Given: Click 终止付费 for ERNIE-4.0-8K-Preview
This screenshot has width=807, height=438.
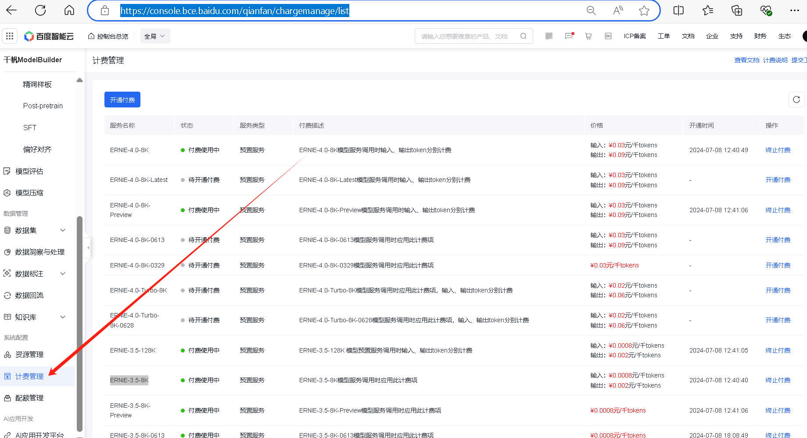Looking at the screenshot, I should click(x=778, y=210).
